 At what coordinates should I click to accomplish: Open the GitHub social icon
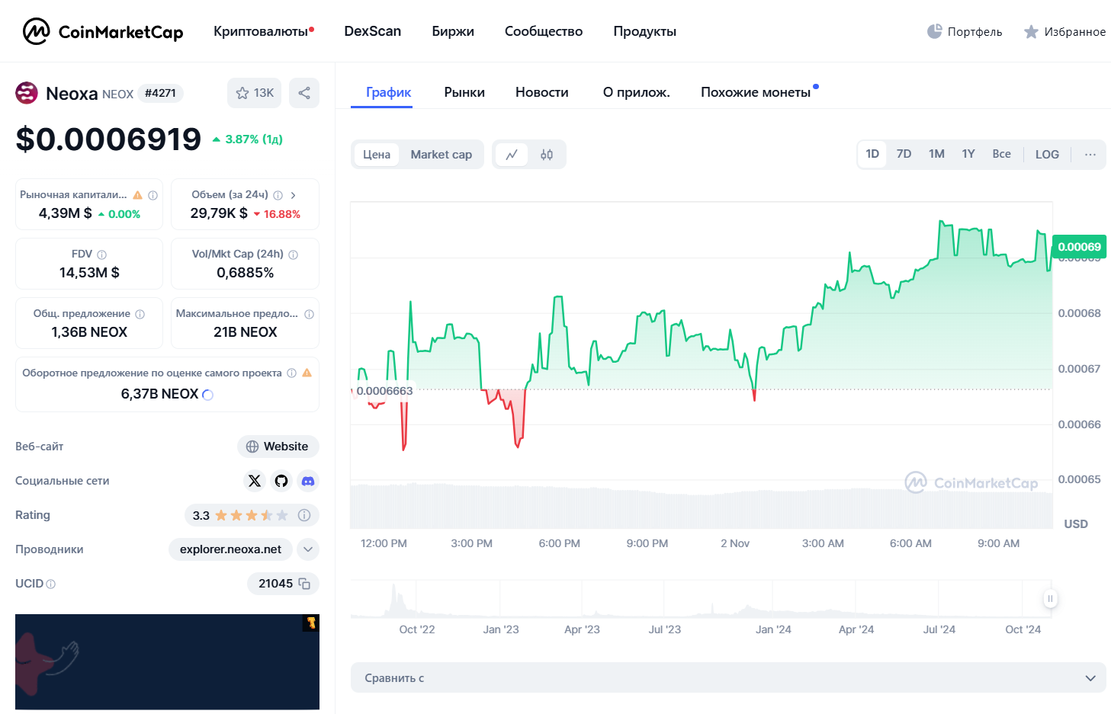coord(281,481)
